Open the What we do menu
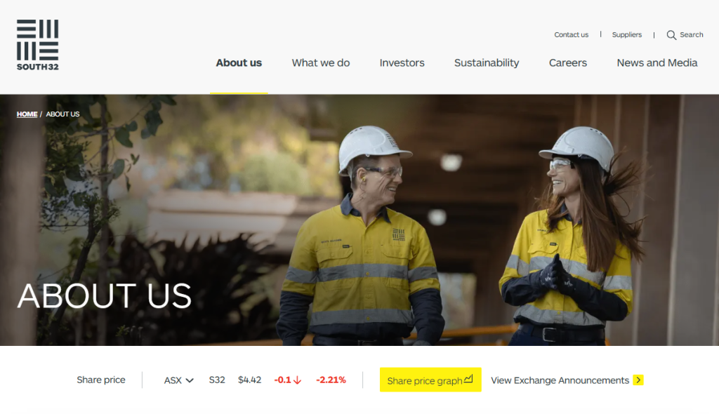 pyautogui.click(x=320, y=63)
